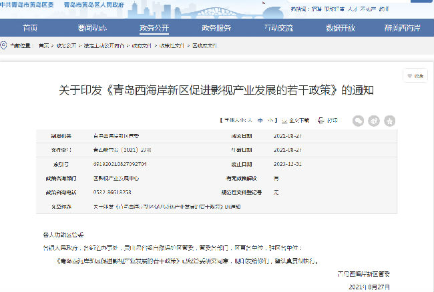The width and height of the screenshot is (434, 292).
Task: Click the 规范性文件登记号 value 无
Action: pyautogui.click(x=276, y=192)
